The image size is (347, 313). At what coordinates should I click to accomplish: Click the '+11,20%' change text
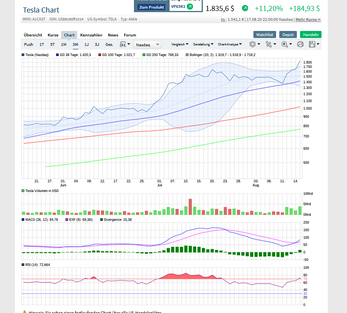(269, 8)
